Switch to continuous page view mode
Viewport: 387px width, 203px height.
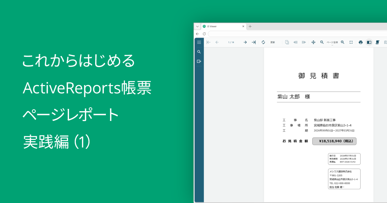[x=377, y=42]
